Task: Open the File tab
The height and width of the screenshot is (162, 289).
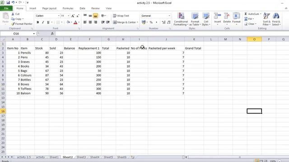Action: [6, 9]
